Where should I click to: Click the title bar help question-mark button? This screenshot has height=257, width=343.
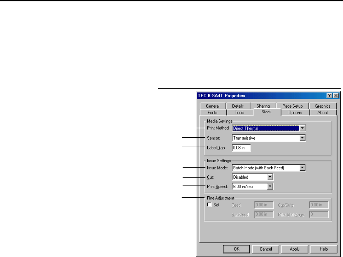point(329,95)
